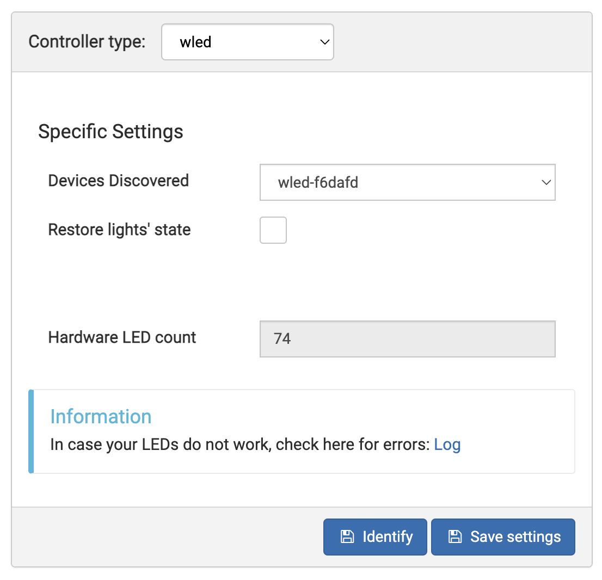Image resolution: width=602 pixels, height=580 pixels.
Task: Click the blue "Information" heading
Action: pyautogui.click(x=101, y=416)
